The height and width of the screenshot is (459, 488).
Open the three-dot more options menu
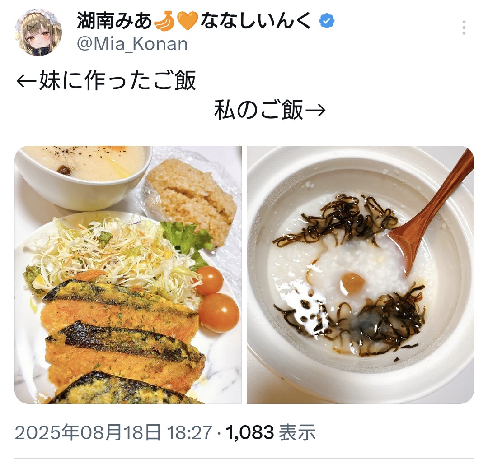click(464, 28)
